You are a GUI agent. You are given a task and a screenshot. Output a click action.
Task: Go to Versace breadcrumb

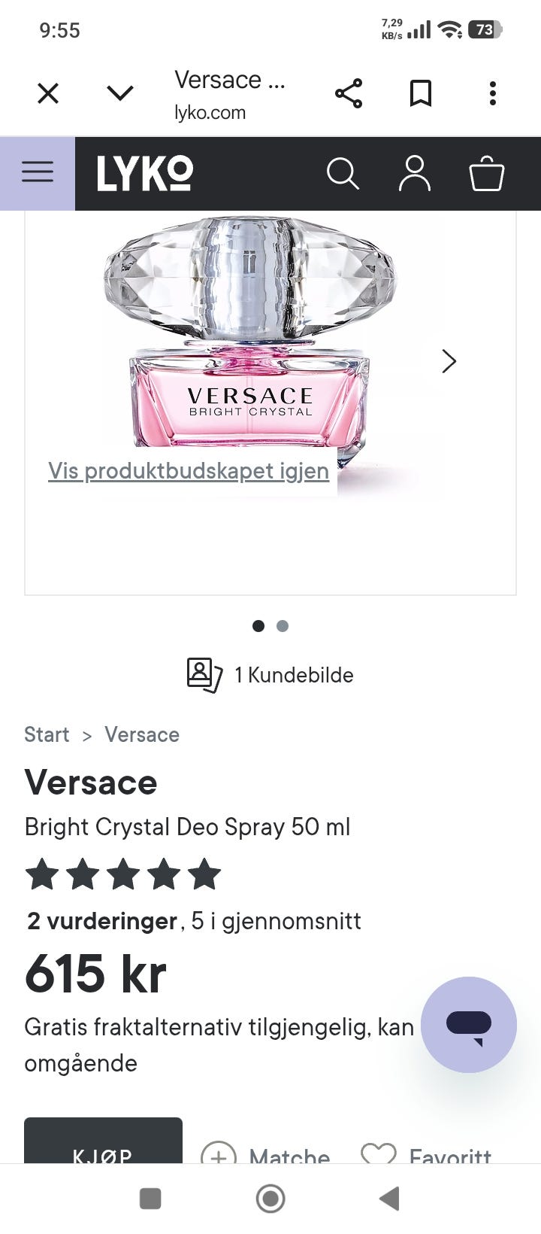tap(142, 734)
